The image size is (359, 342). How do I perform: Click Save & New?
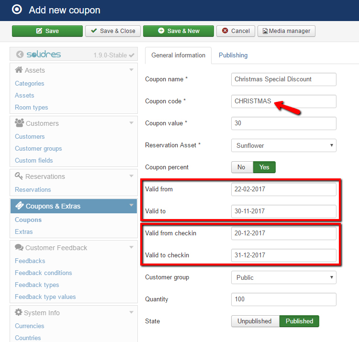179,31
